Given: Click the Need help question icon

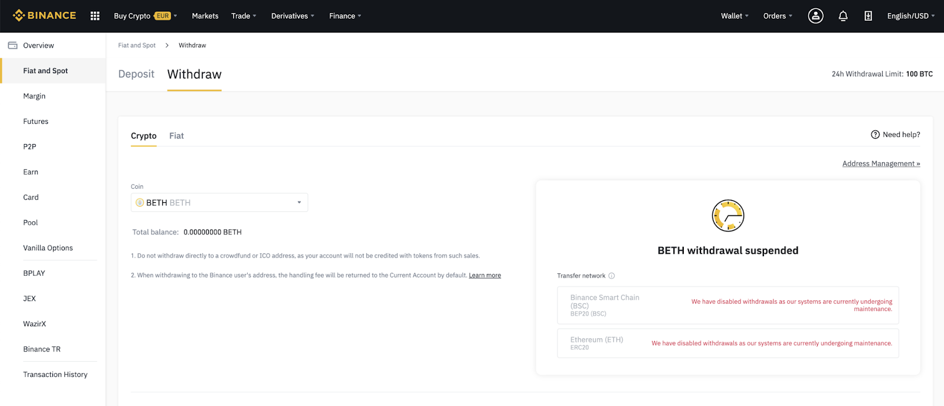Looking at the screenshot, I should [875, 135].
